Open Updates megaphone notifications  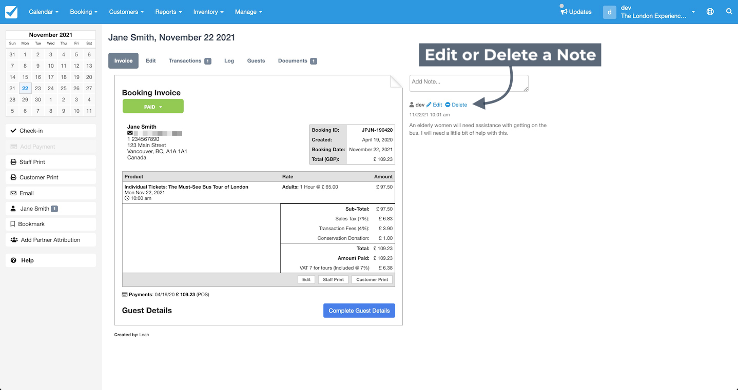coord(576,12)
